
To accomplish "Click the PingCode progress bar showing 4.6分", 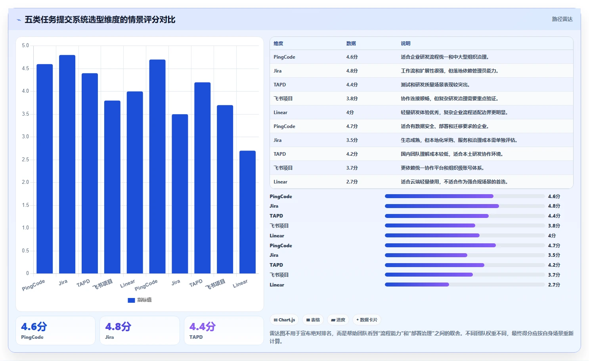I will point(465,196).
